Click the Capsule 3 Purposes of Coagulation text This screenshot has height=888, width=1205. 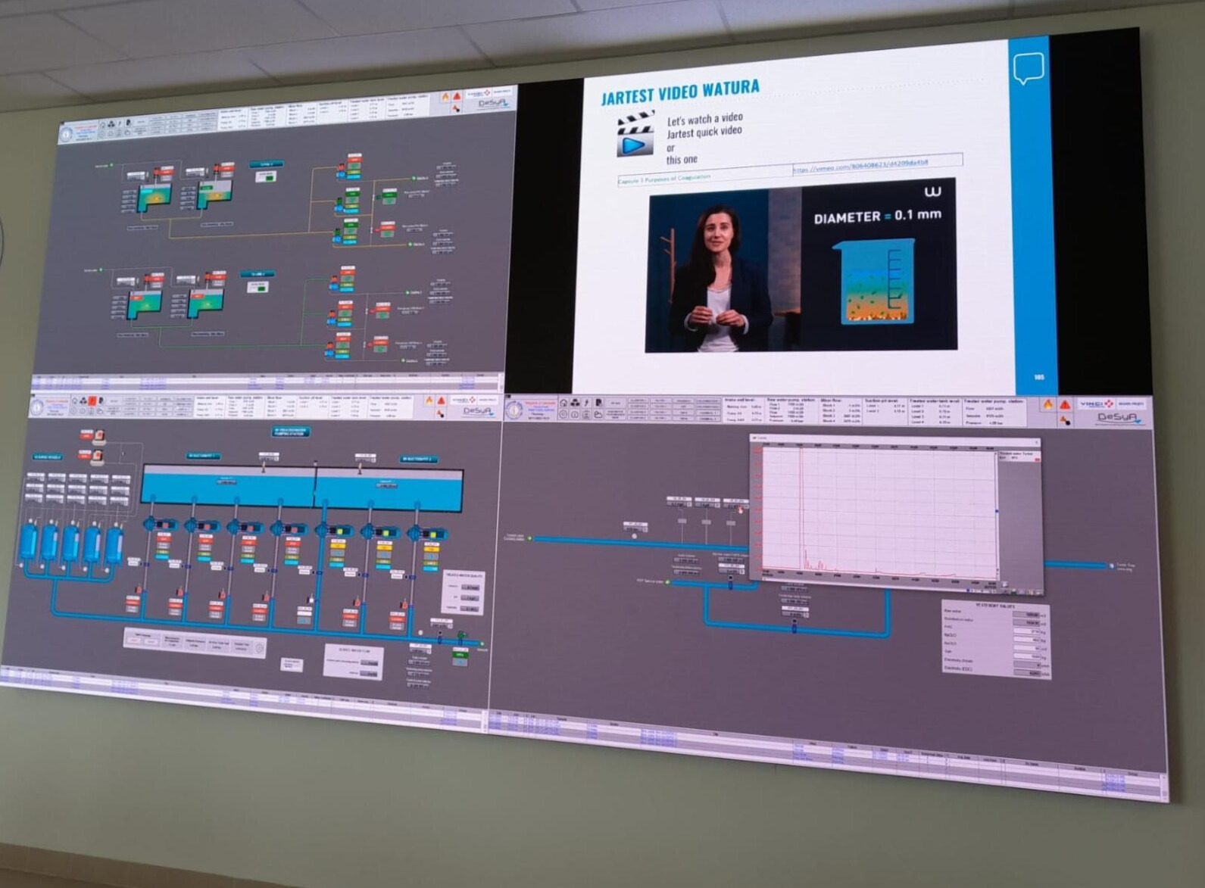[x=664, y=178]
